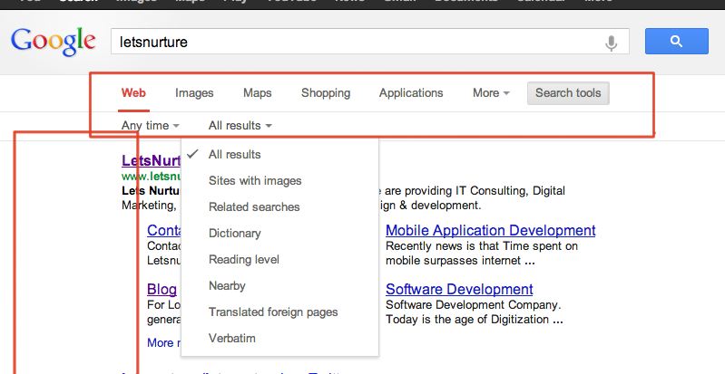Open the Any time dropdown

(x=151, y=126)
